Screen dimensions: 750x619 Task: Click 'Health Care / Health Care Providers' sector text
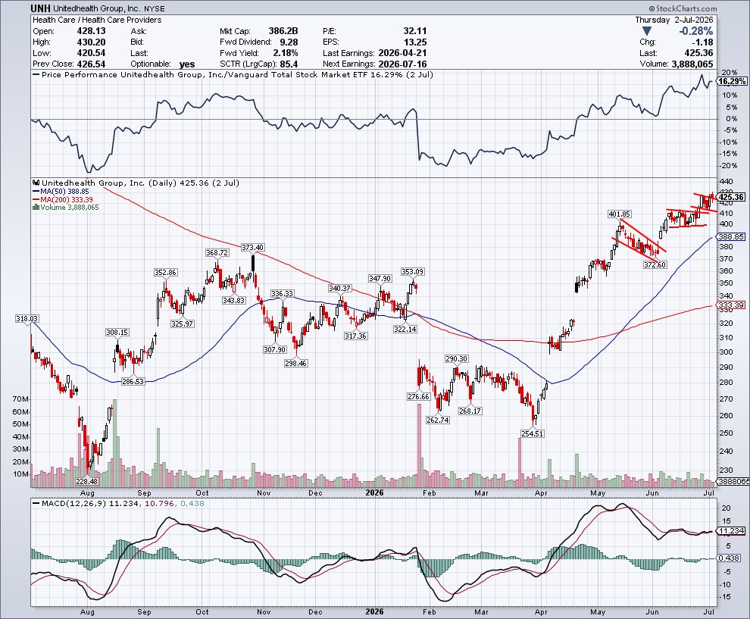97,20
